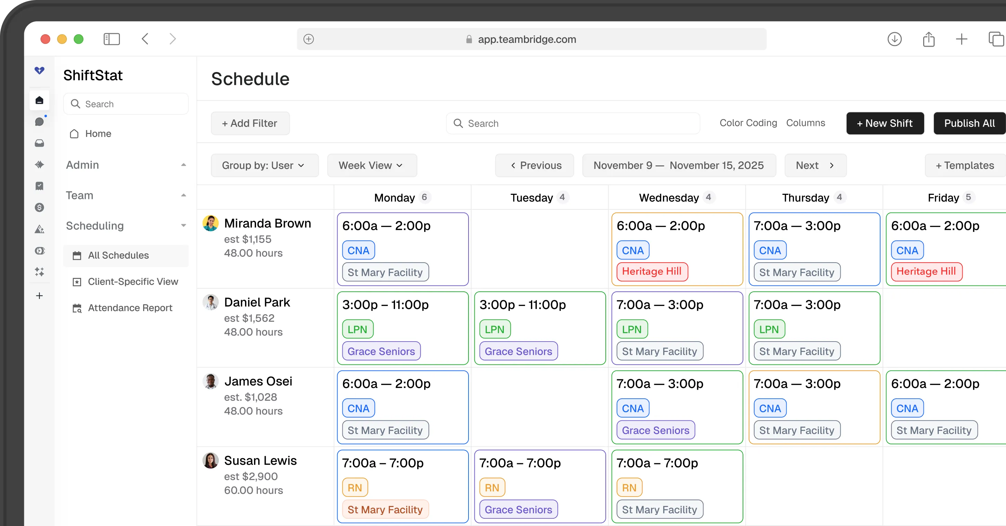Click the receipt checkmark icon in left rail
The width and height of the screenshot is (1006, 526).
coord(40,186)
